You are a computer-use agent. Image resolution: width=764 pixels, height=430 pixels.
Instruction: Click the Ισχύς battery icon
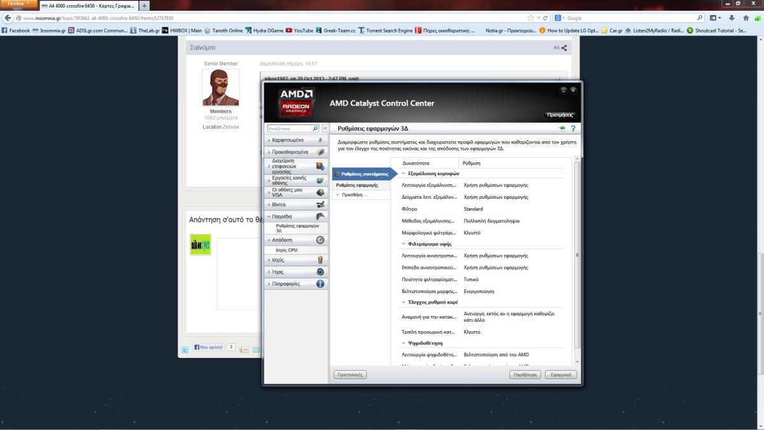coord(320,260)
